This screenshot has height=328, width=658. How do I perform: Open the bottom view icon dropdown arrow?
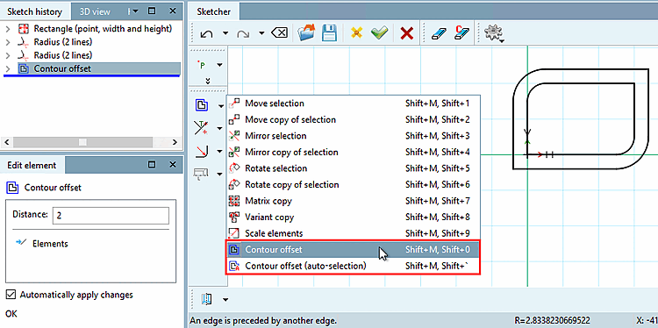[225, 299]
